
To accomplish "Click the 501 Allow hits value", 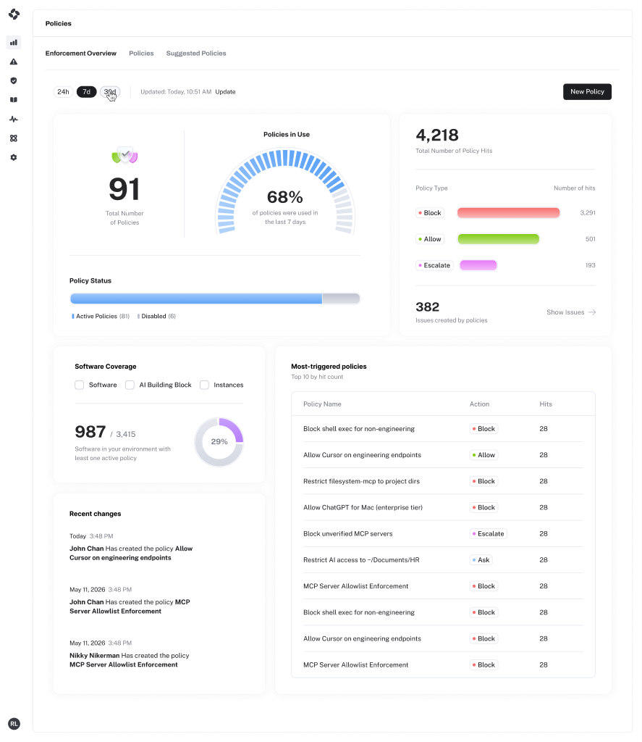I will pos(591,239).
